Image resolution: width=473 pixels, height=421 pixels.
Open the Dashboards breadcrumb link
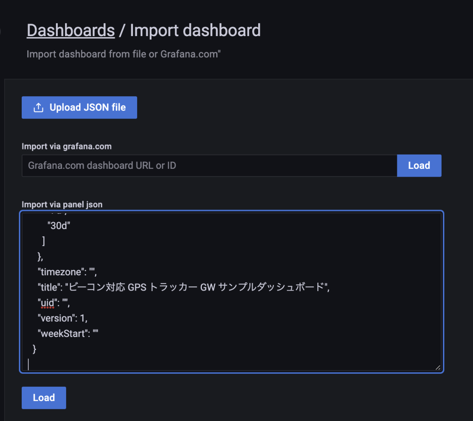[71, 31]
